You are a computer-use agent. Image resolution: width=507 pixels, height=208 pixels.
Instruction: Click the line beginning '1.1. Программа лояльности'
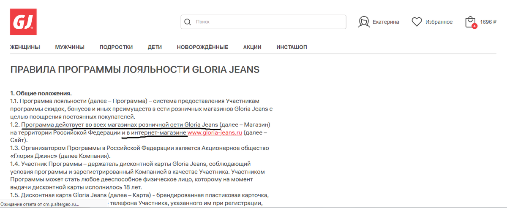[134, 101]
